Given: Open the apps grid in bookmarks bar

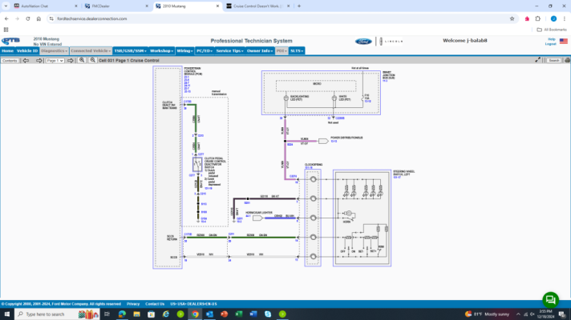Looking at the screenshot, I should 6,30.
